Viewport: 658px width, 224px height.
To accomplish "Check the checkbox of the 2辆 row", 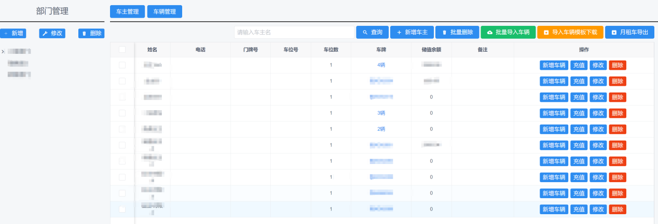I will click(x=122, y=129).
